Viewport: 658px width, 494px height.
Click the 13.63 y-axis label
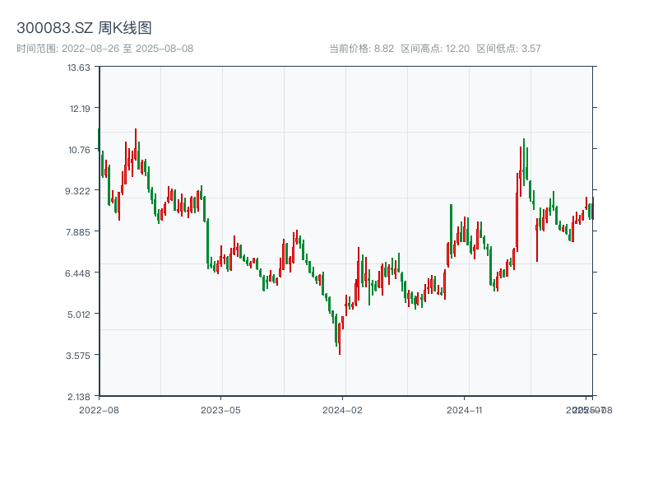79,68
